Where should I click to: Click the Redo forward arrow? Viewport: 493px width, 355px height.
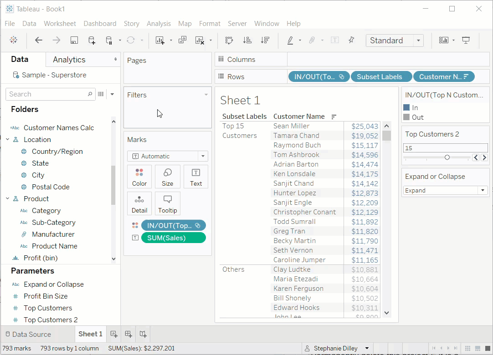point(56,40)
